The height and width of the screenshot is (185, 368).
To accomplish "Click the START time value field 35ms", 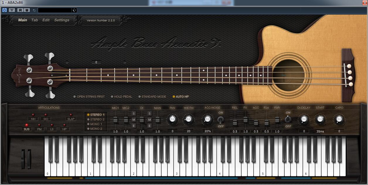I will pyautogui.click(x=320, y=131).
